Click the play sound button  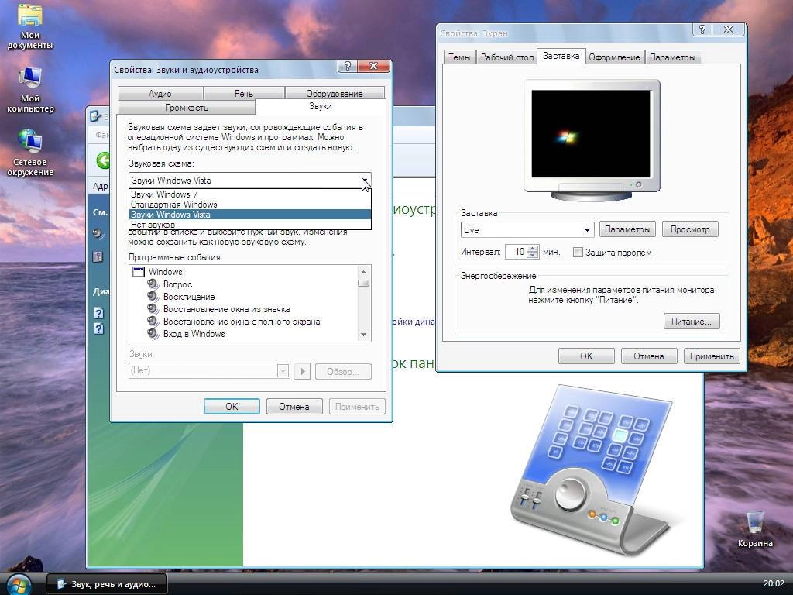303,371
